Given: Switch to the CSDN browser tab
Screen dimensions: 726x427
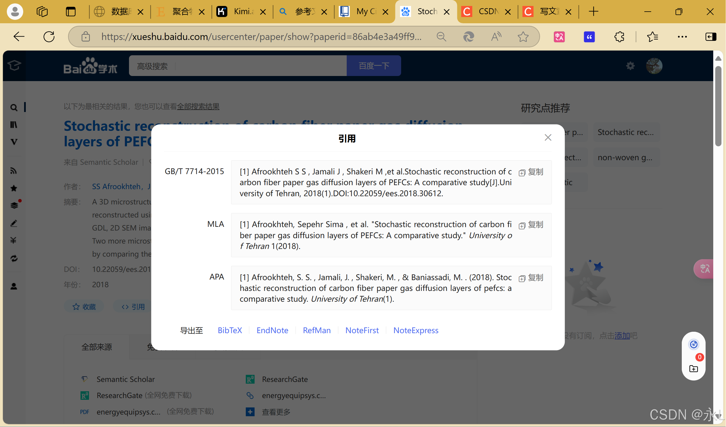Looking at the screenshot, I should 487,12.
